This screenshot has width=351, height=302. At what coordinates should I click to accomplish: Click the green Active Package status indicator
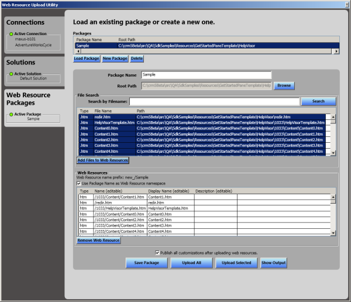[x=11, y=114]
